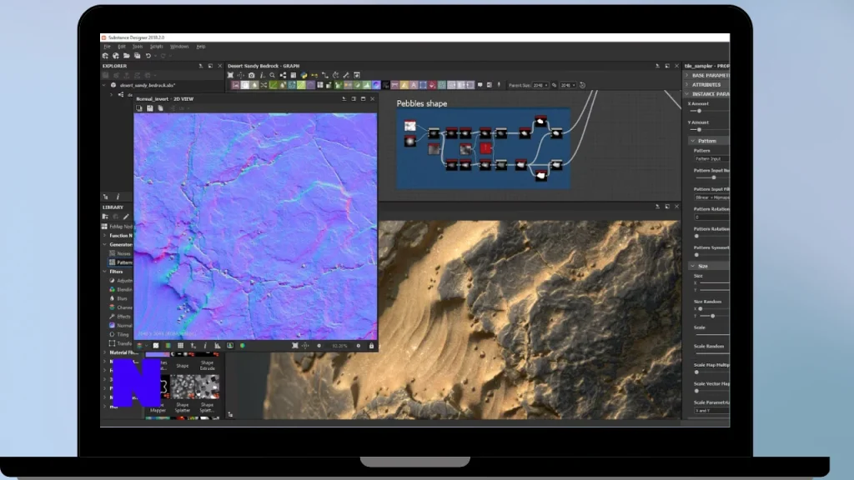This screenshot has width=854, height=480.
Task: Click the graph info icon
Action: tap(262, 75)
